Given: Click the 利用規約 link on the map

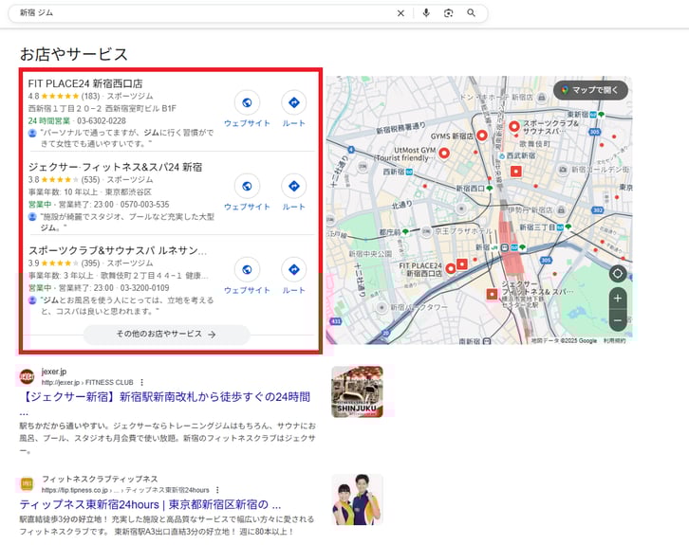Looking at the screenshot, I should pyautogui.click(x=614, y=340).
